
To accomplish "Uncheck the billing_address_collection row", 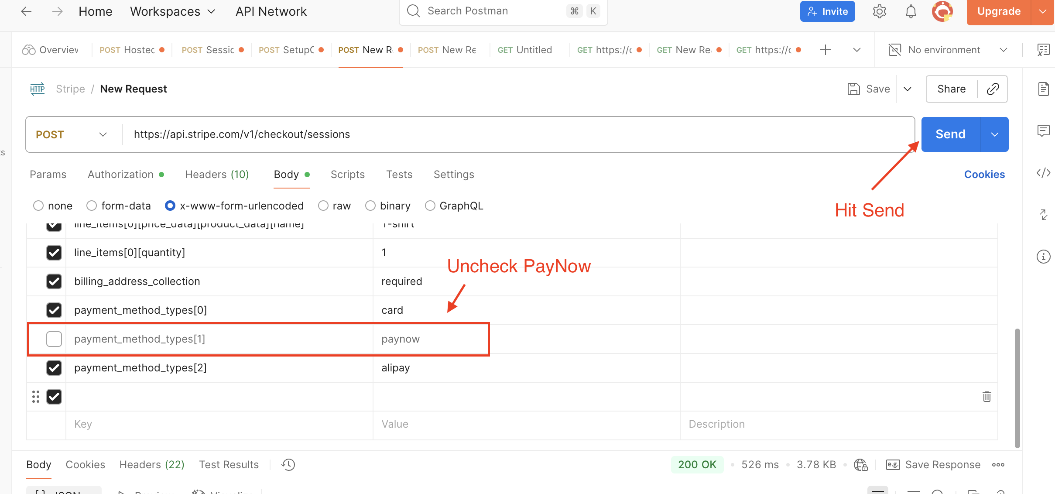I will pos(54,281).
